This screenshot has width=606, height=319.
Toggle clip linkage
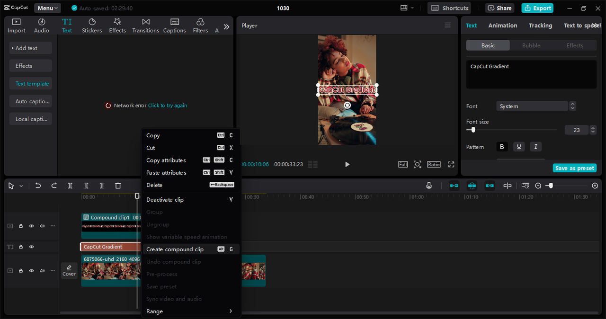(490, 186)
